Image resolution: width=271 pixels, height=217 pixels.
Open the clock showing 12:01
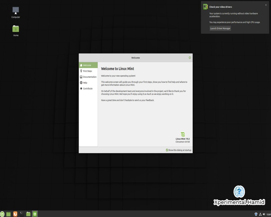pyautogui.click(x=269, y=214)
